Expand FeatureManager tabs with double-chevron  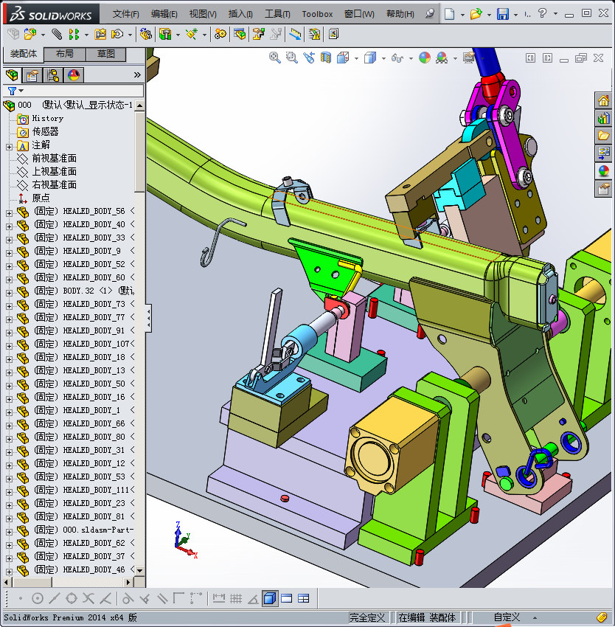pyautogui.click(x=137, y=75)
